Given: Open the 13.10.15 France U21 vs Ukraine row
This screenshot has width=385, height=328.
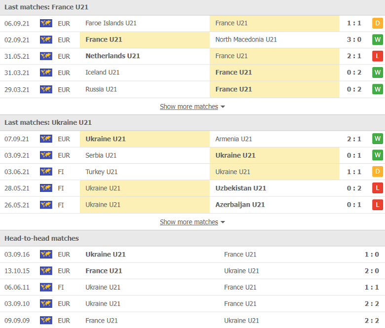Looking at the screenshot, I should (192, 271).
